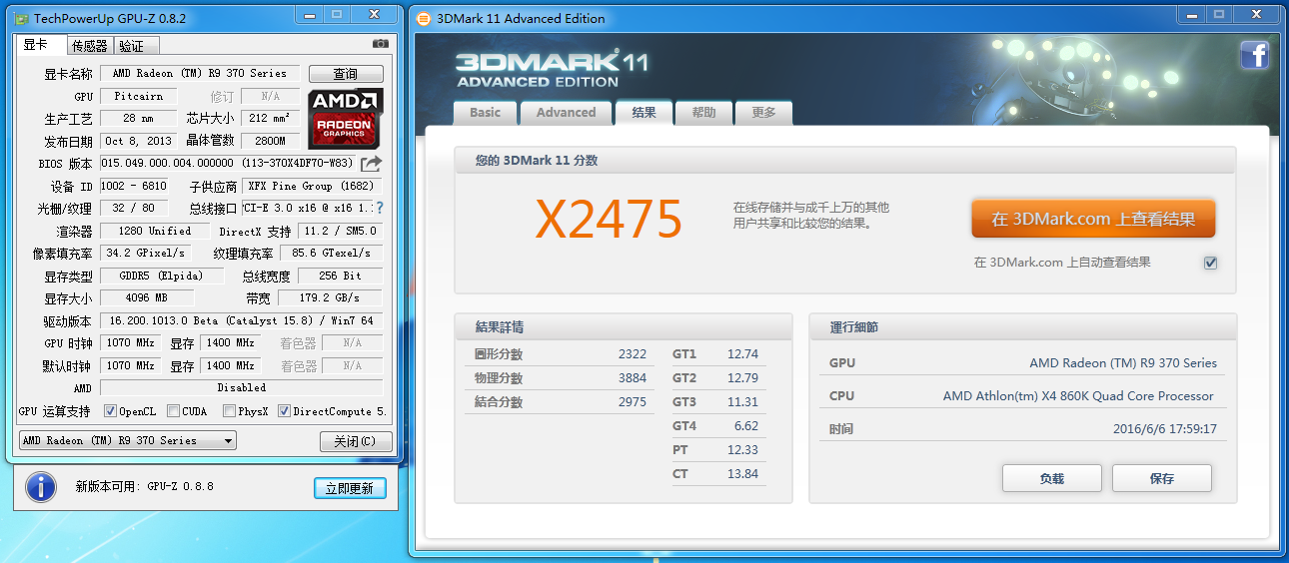Click the 保存 save button

pos(1162,478)
